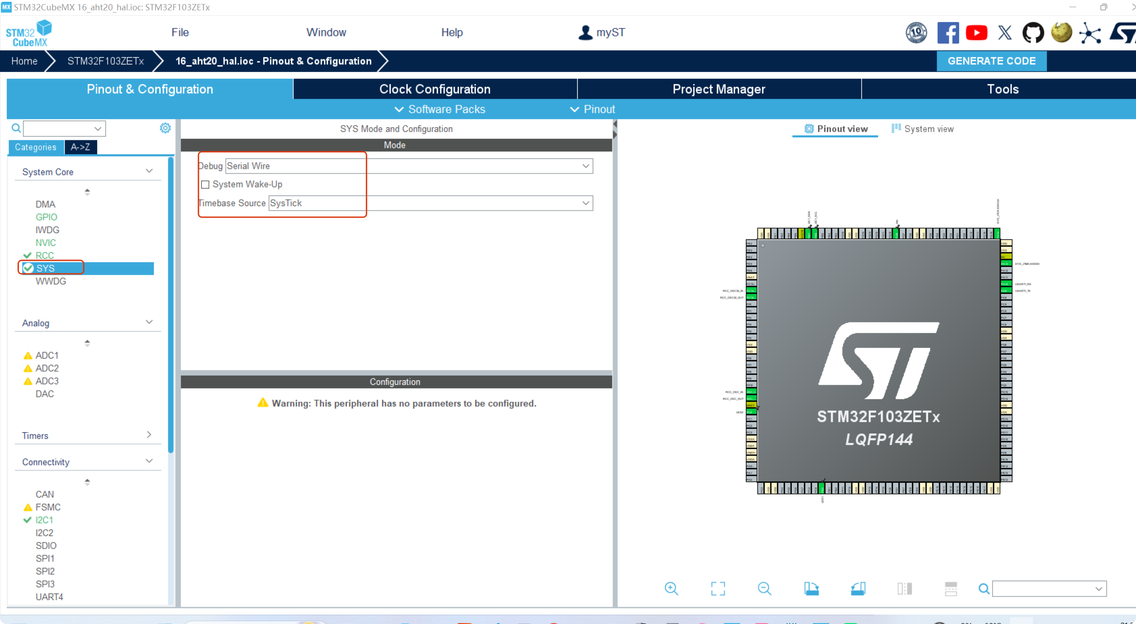
Task: Expand the Timers category
Action: pos(149,435)
